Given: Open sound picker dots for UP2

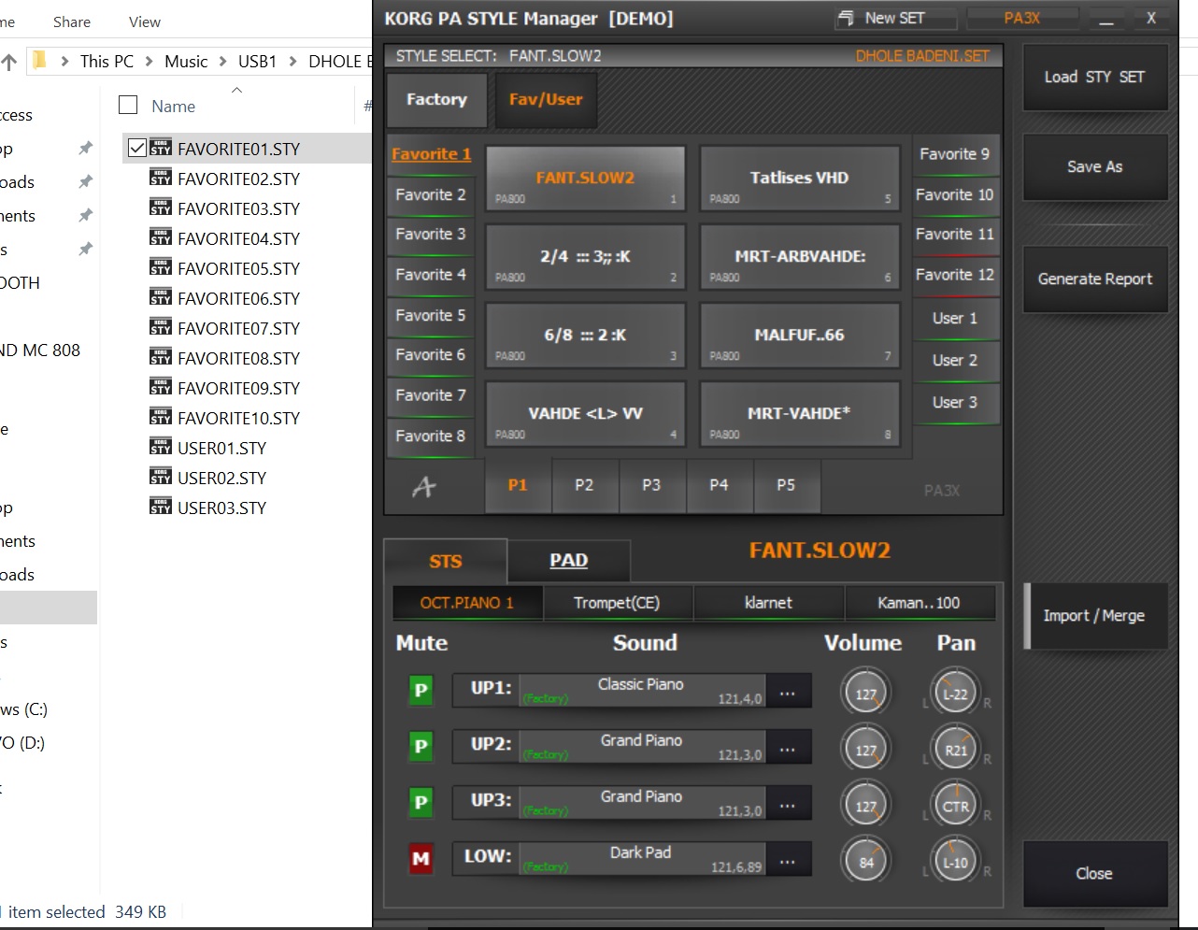Looking at the screenshot, I should point(788,749).
